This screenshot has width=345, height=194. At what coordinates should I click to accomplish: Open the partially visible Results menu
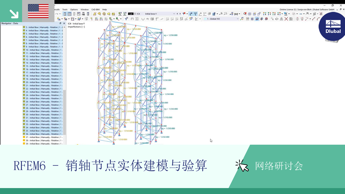(57, 10)
